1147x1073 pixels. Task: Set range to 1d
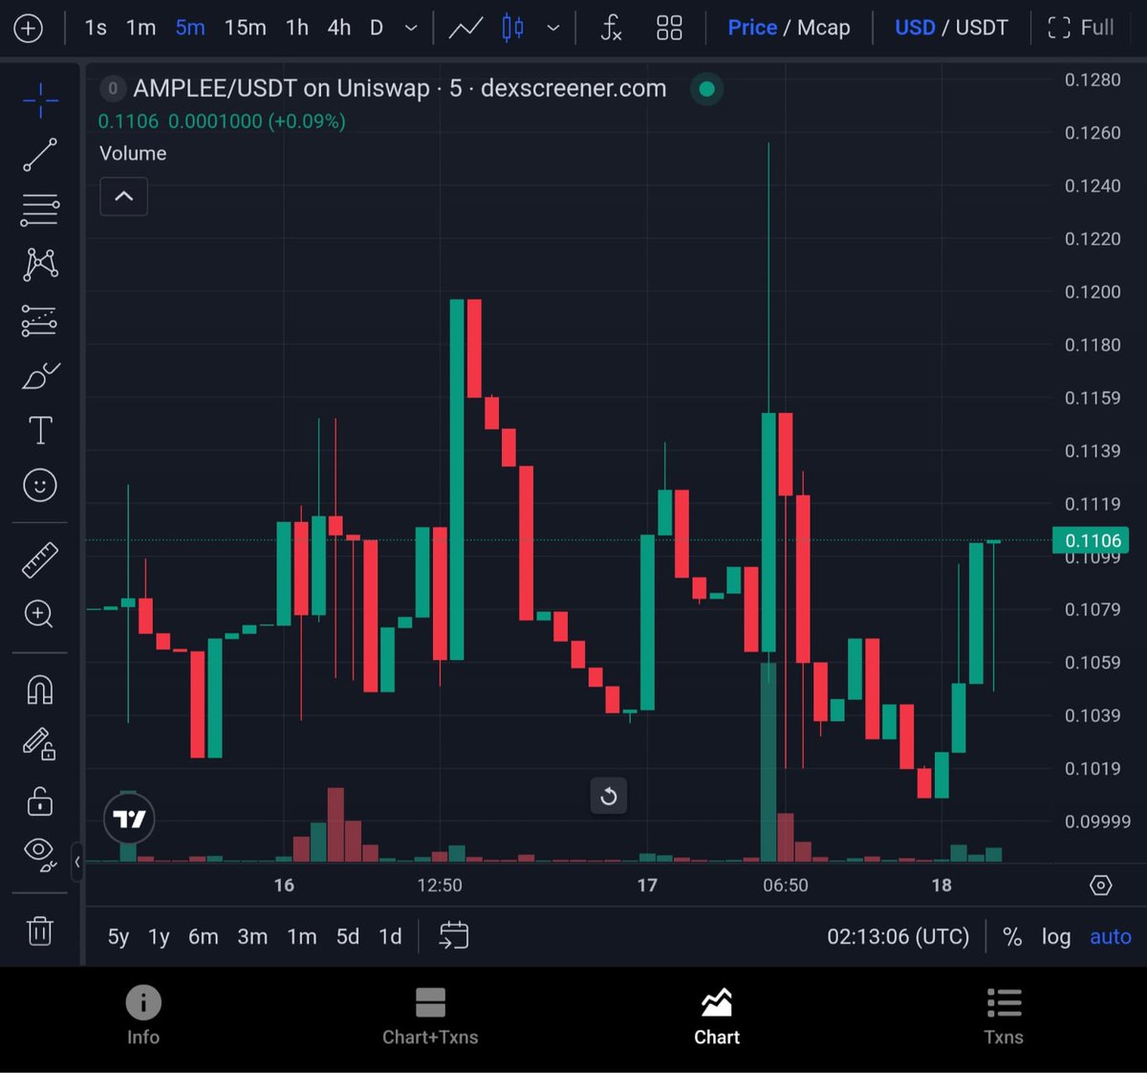[390, 936]
